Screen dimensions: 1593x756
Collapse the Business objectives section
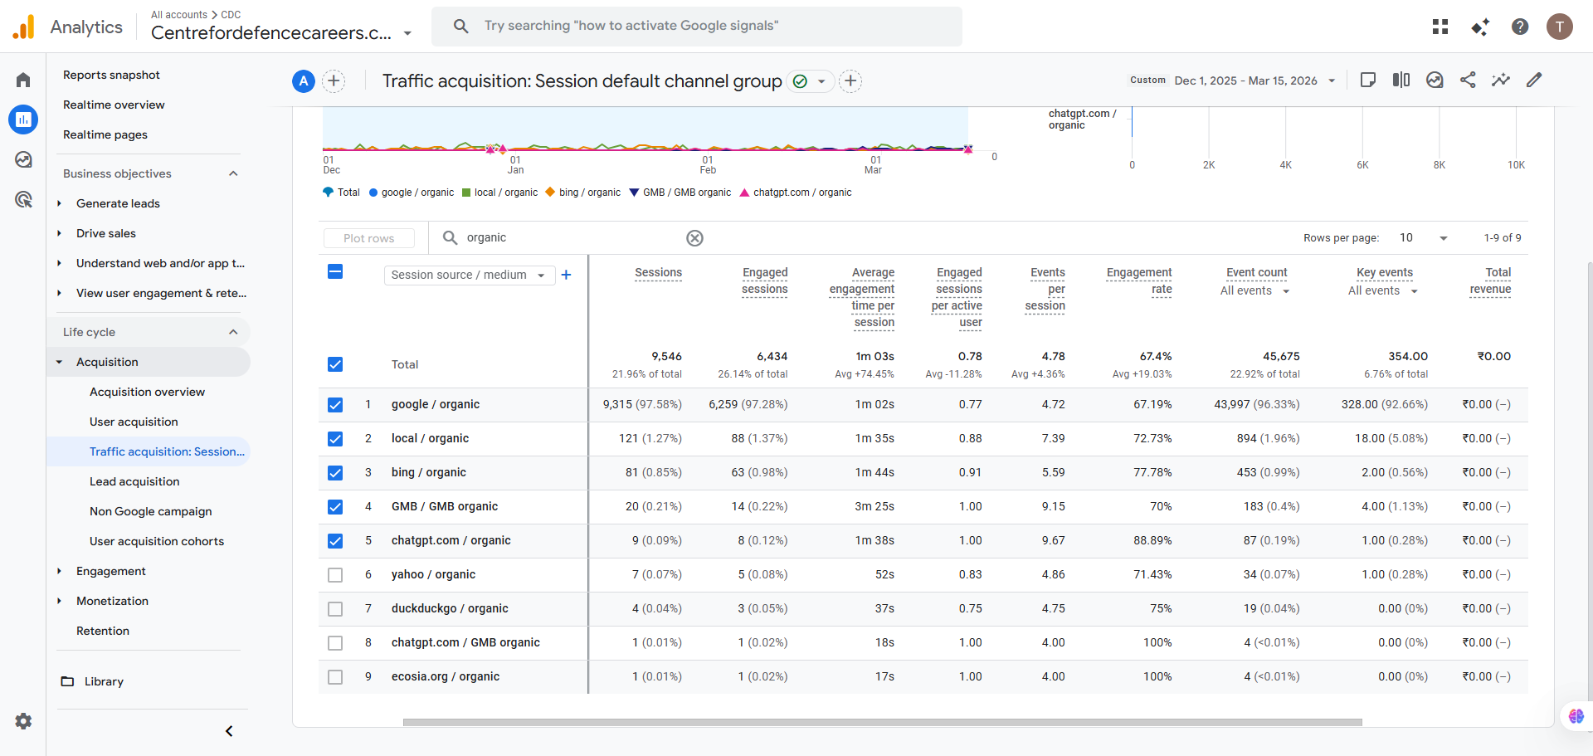pos(233,173)
